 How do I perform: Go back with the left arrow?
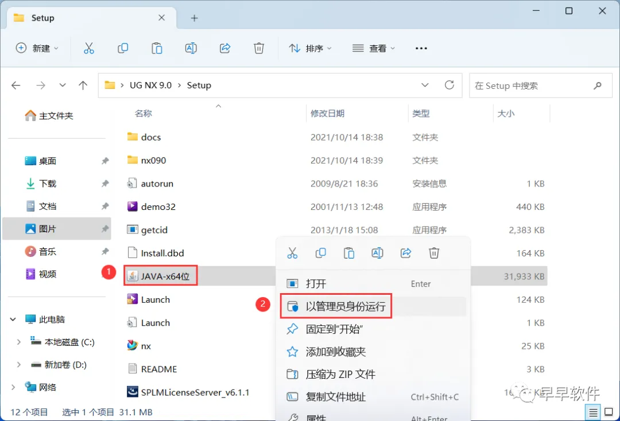[x=16, y=85]
